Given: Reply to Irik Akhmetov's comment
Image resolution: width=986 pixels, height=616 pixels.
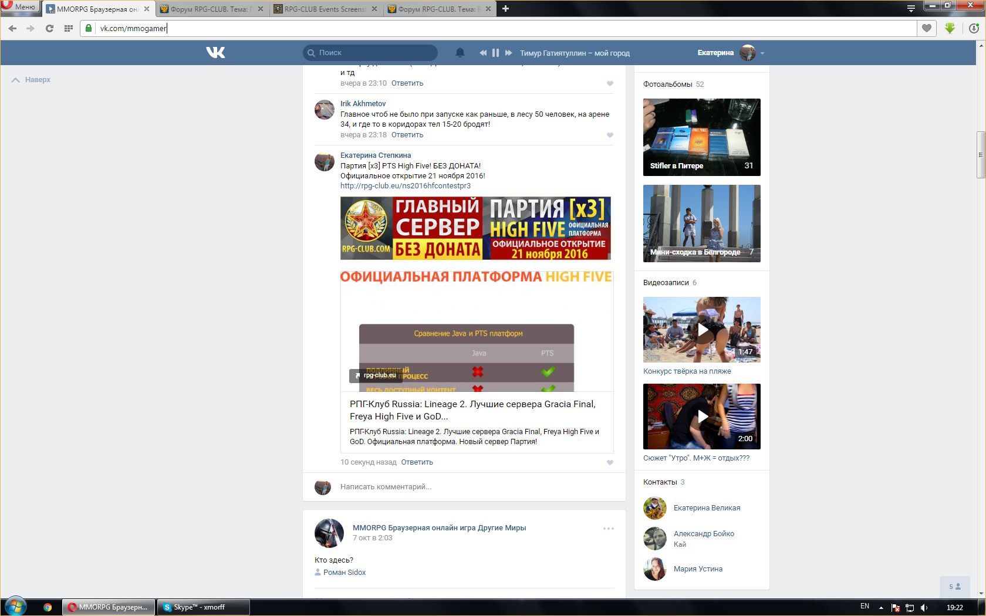Looking at the screenshot, I should [x=407, y=135].
